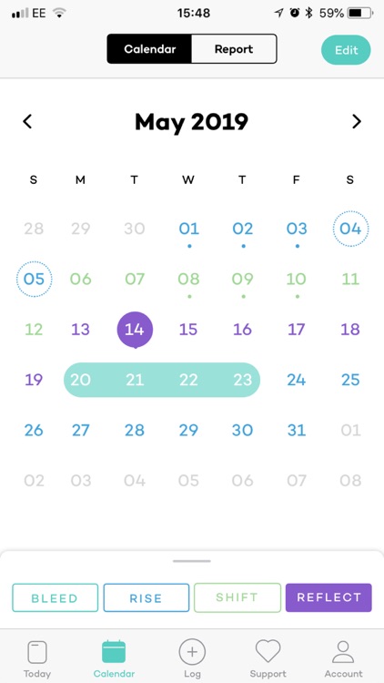This screenshot has height=683, width=384.
Task: Open the Account profile icon
Action: click(343, 652)
